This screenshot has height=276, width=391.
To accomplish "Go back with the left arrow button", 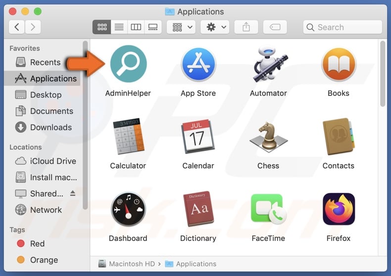I will click(17, 27).
